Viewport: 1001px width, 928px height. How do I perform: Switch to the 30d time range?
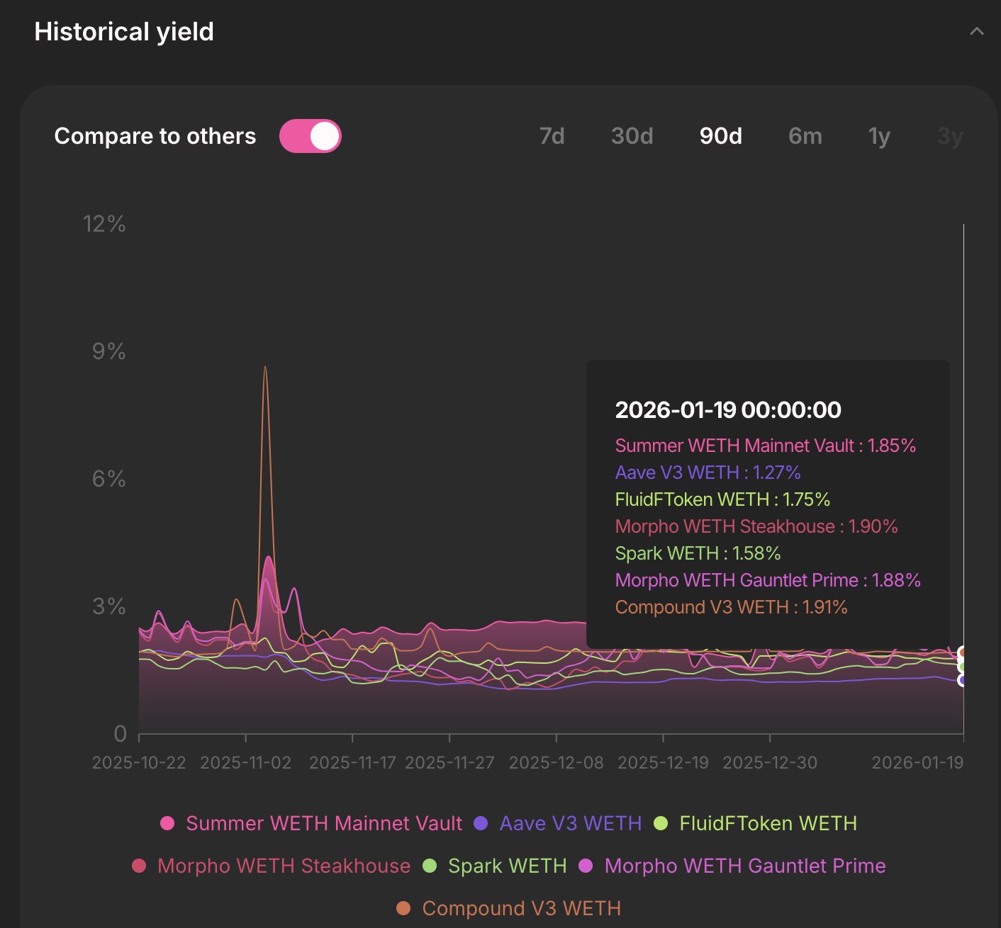click(632, 136)
